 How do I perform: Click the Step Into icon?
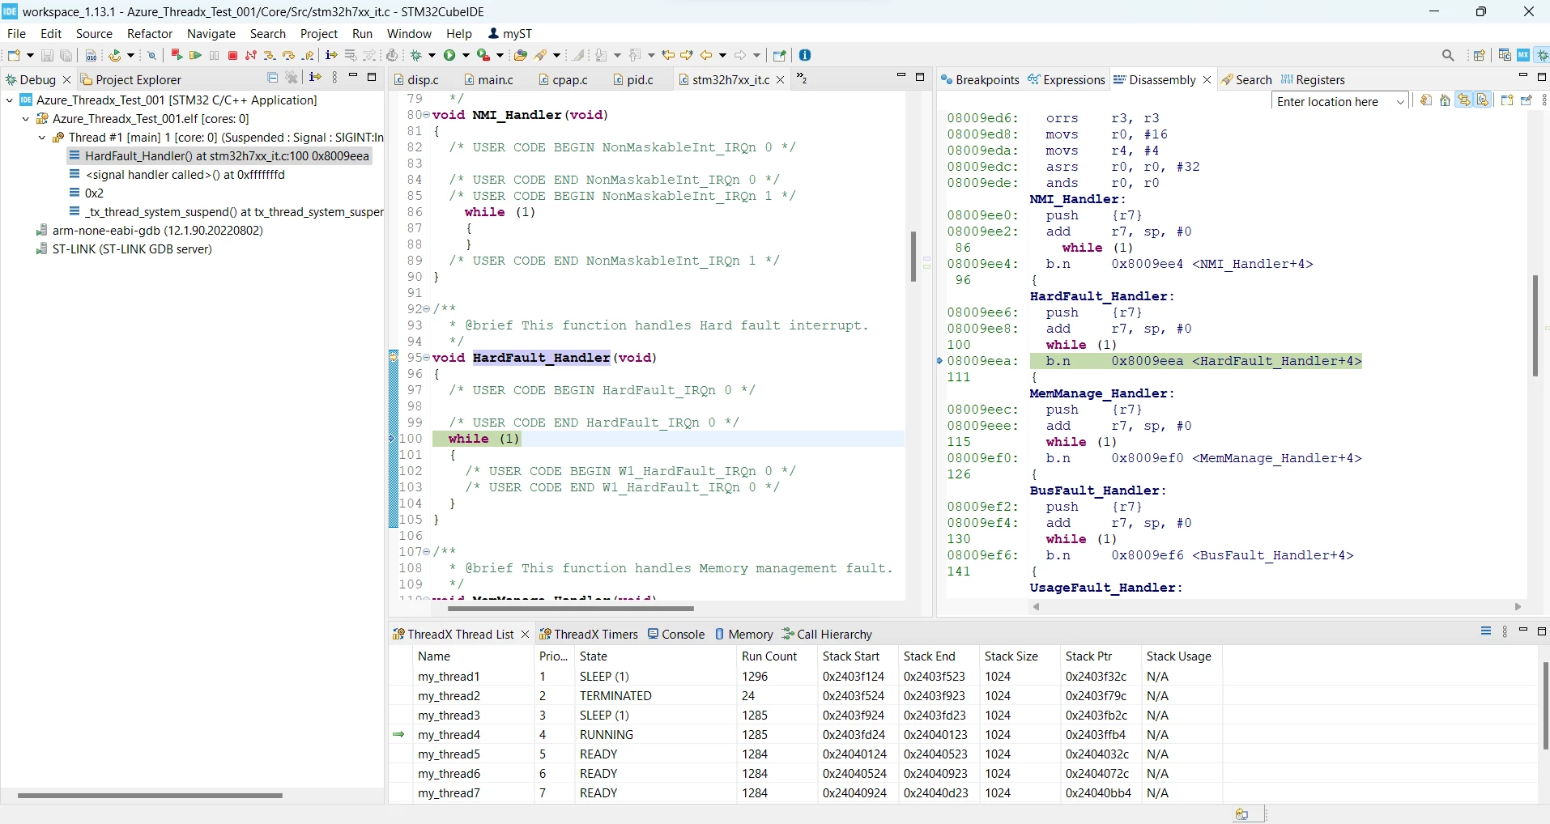coord(270,55)
